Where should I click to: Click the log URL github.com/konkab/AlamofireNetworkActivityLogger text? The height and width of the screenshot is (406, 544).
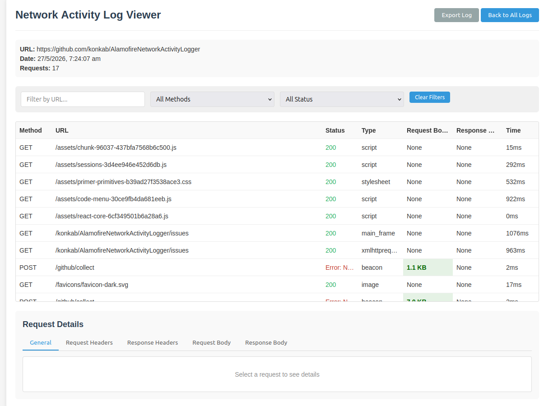[x=118, y=49]
